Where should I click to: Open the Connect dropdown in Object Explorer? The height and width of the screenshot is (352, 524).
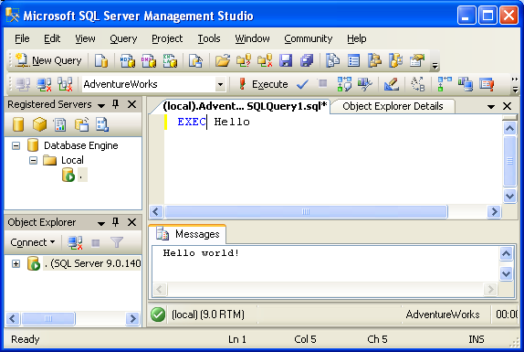(x=33, y=242)
